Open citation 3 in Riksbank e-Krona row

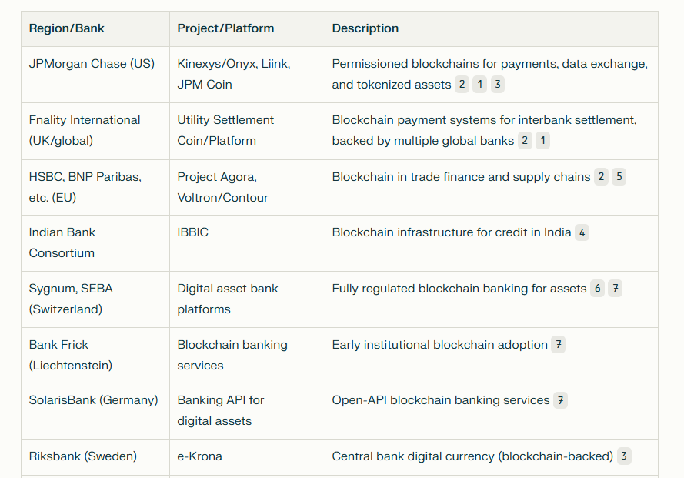coord(624,456)
